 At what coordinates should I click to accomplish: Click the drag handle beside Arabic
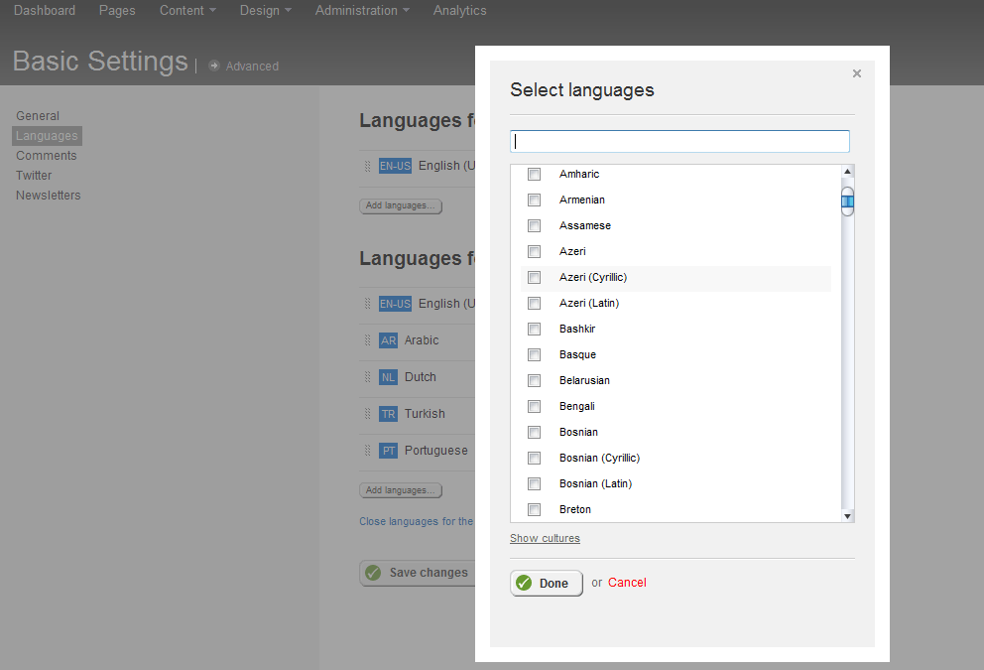click(x=367, y=339)
